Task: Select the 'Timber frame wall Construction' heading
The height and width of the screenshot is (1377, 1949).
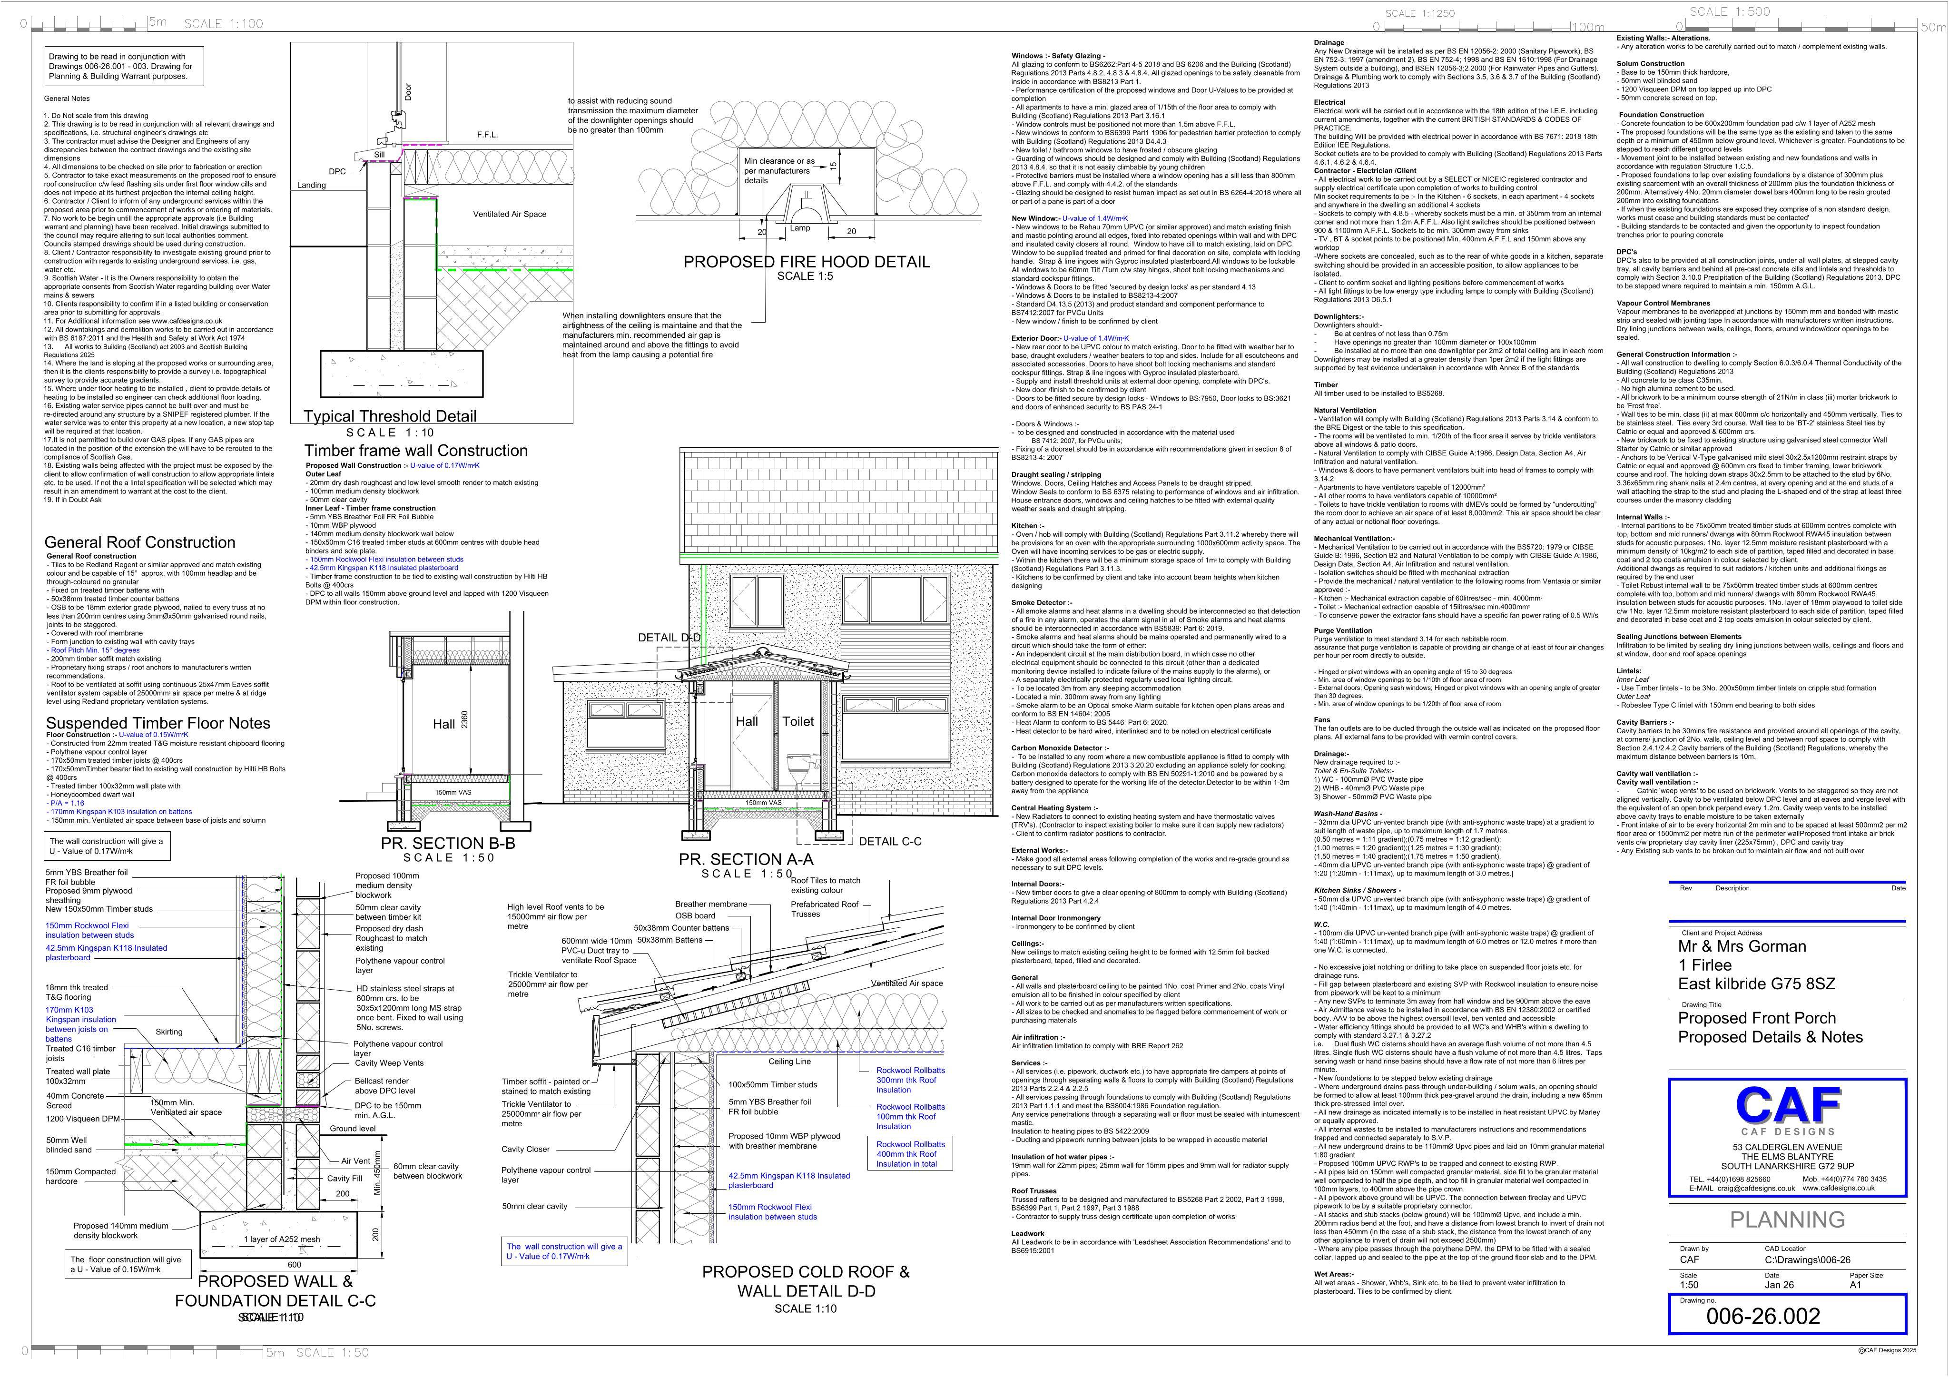Action: (416, 451)
